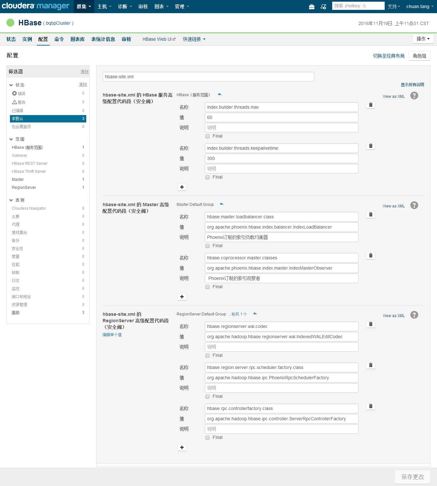The width and height of the screenshot is (437, 486).
Task: Open chuan.tang user menu
Action: point(420,6)
